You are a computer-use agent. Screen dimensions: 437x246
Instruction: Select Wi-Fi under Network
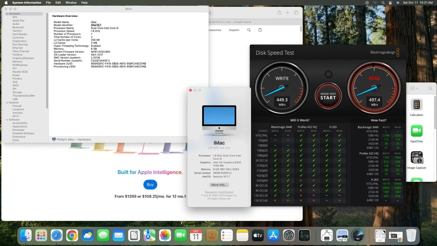click(x=15, y=116)
